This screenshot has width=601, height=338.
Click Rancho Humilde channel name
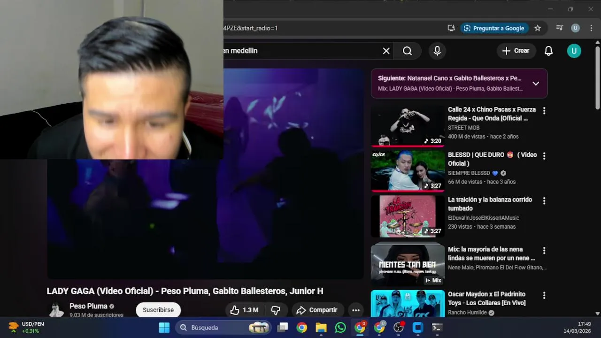click(467, 312)
